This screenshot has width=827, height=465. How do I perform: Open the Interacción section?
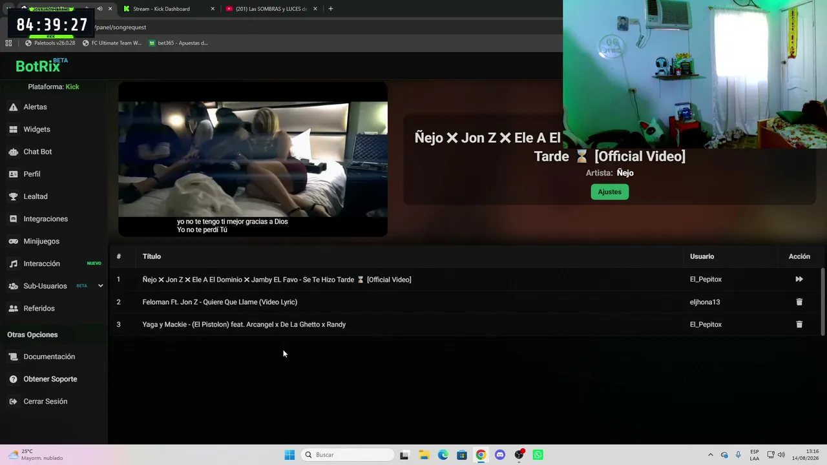pyautogui.click(x=42, y=263)
